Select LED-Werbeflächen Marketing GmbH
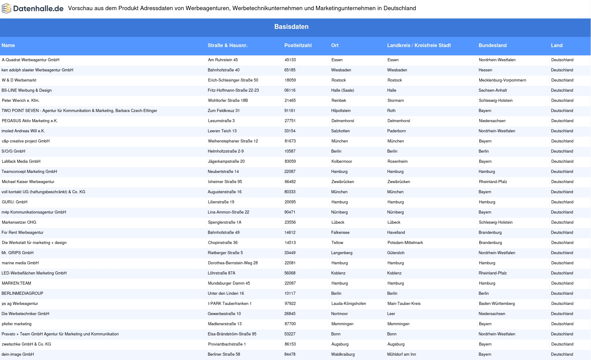Image resolution: width=591 pixels, height=360 pixels. click(x=34, y=273)
